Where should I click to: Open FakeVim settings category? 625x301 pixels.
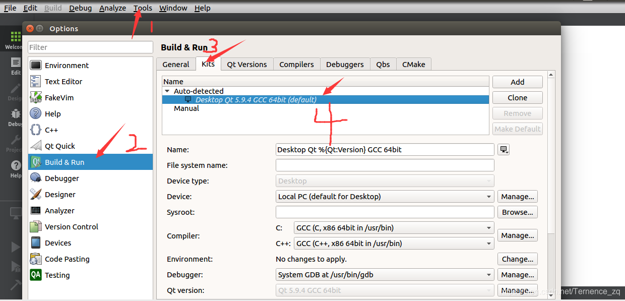[91, 98]
